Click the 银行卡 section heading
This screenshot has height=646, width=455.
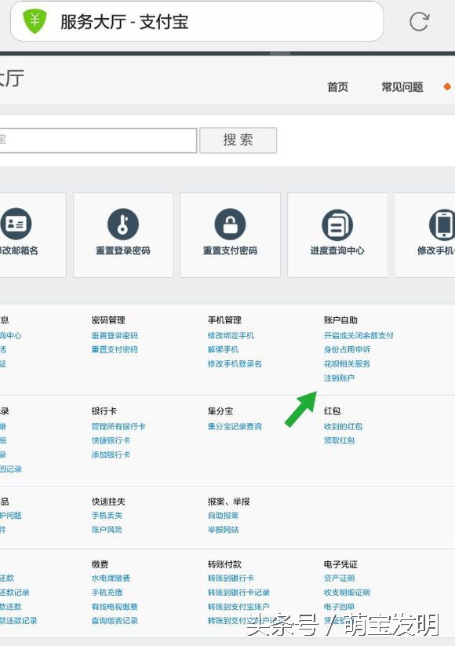104,411
